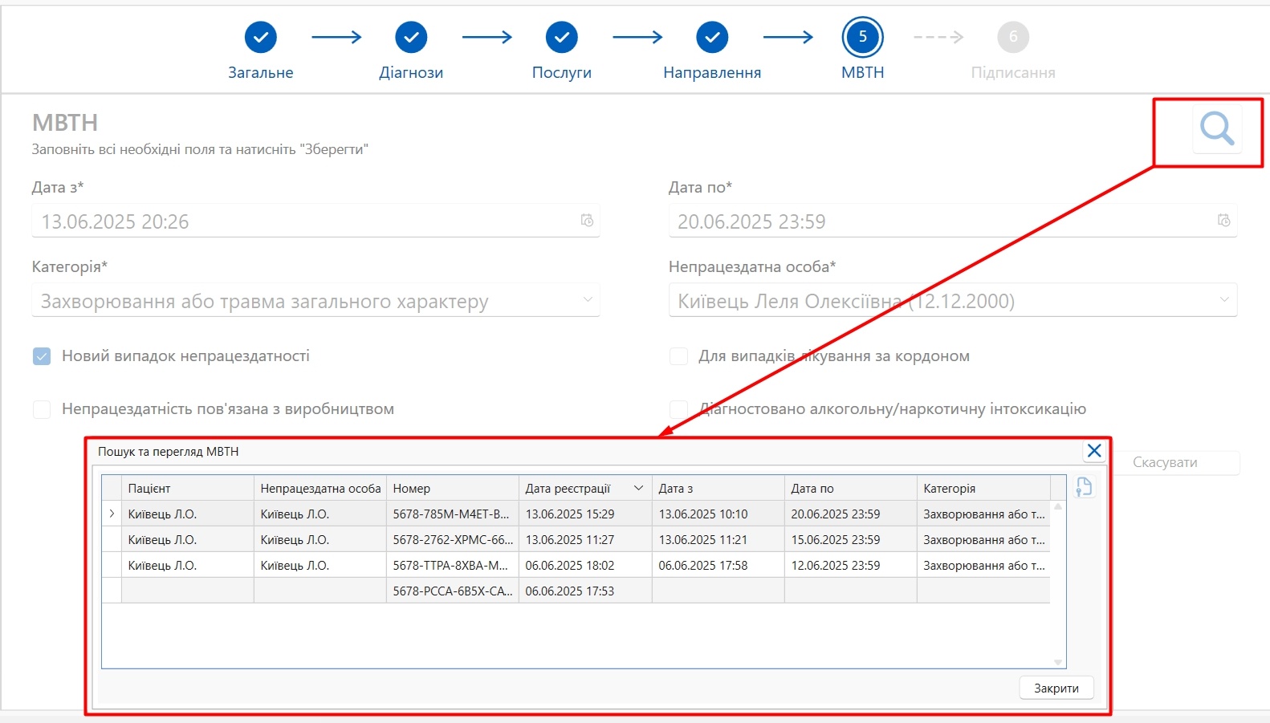Enable Для випадків лікування за кордоном checkbox
This screenshot has height=723, width=1270.
[678, 356]
